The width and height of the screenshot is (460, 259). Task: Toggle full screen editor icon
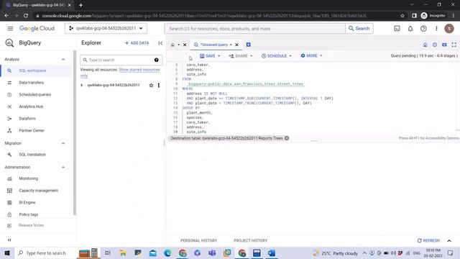[454, 45]
